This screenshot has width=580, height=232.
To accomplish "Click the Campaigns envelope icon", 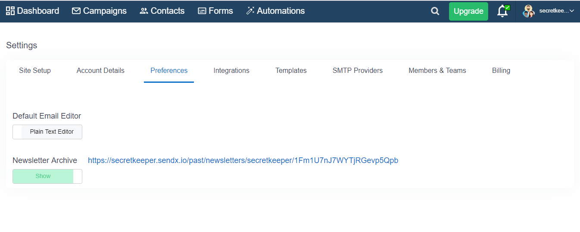I will point(76,11).
